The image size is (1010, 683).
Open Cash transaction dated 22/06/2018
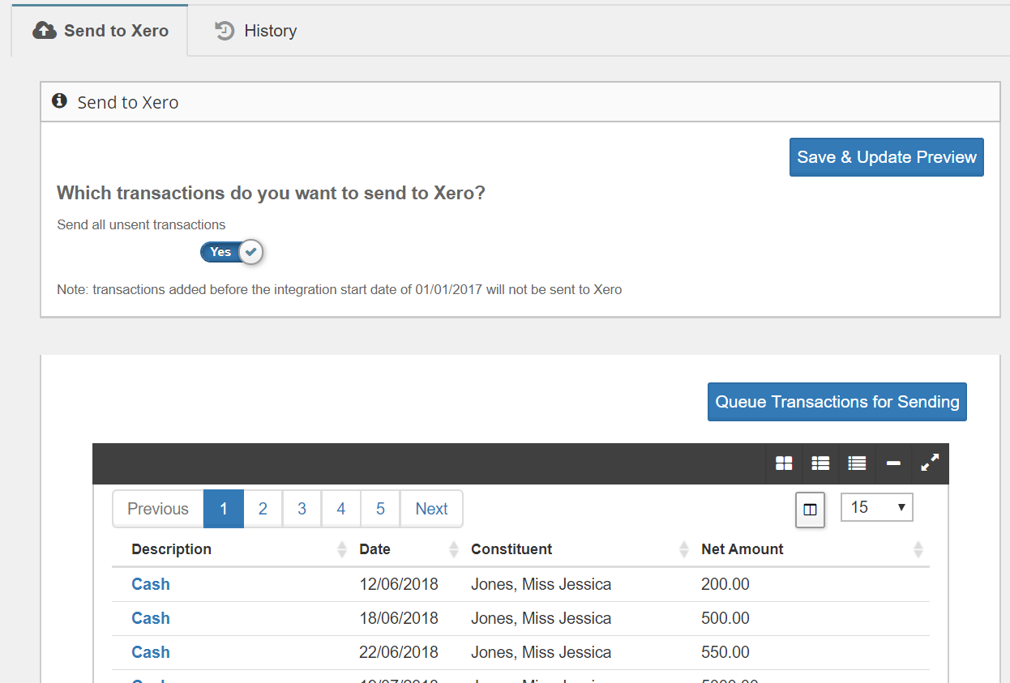click(x=151, y=652)
